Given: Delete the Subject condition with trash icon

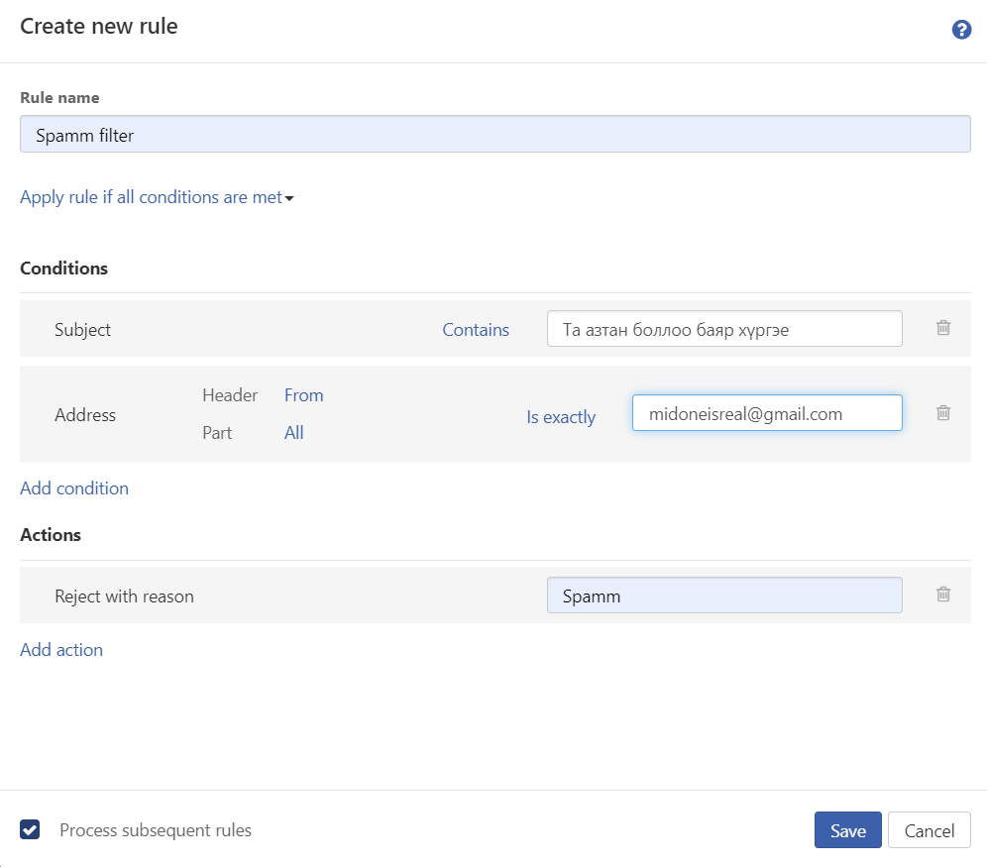Looking at the screenshot, I should pyautogui.click(x=943, y=328).
